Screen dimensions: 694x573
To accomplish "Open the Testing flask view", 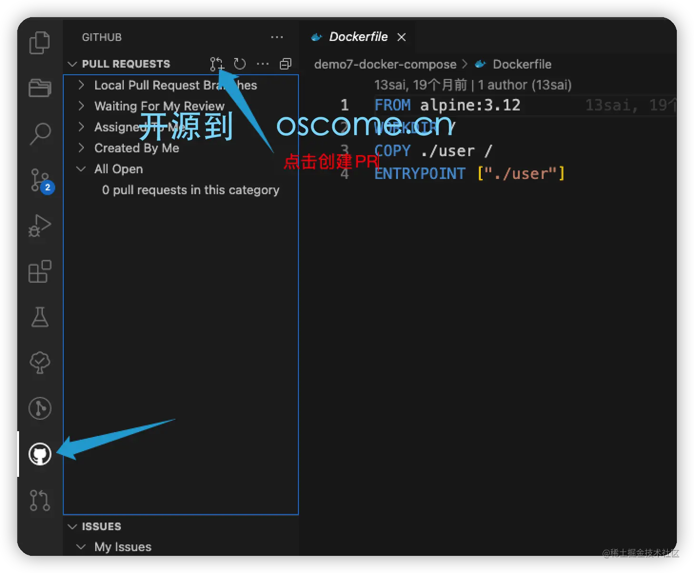I will tap(40, 317).
